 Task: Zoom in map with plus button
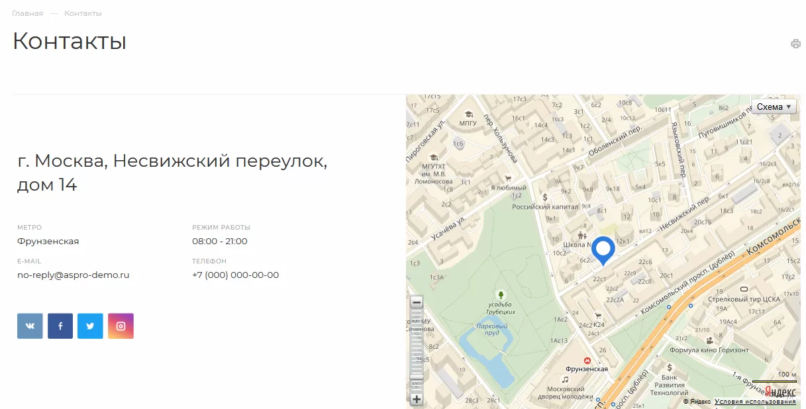[417, 399]
